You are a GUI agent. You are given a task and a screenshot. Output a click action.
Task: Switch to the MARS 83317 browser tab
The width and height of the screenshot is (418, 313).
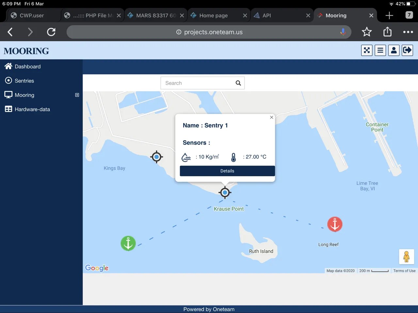[x=156, y=15]
